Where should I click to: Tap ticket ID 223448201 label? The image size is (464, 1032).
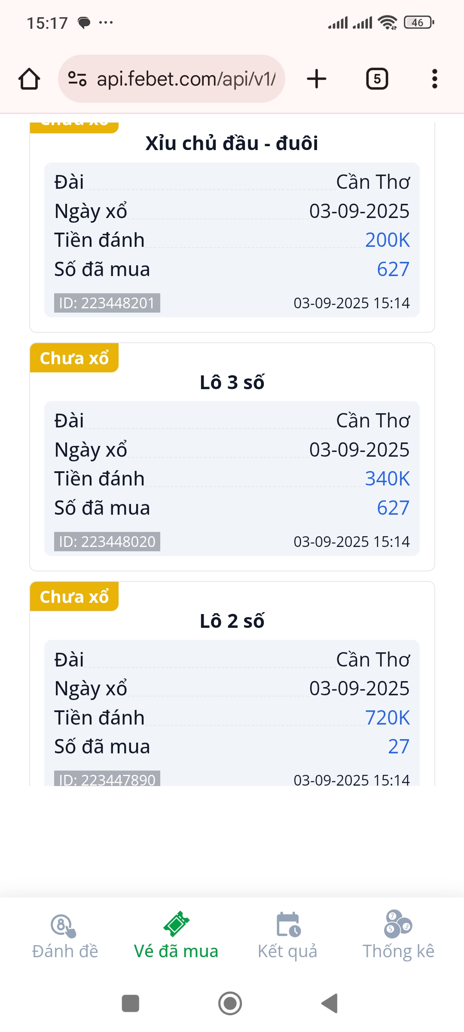click(107, 303)
